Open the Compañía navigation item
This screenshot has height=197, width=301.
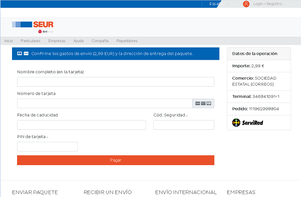pos(100,41)
